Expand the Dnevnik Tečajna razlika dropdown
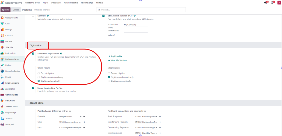The image size is (282, 136). point(81,117)
